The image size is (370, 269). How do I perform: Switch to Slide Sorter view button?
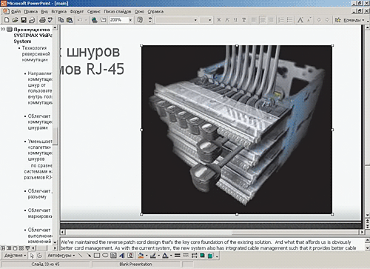pyautogui.click(x=21, y=248)
